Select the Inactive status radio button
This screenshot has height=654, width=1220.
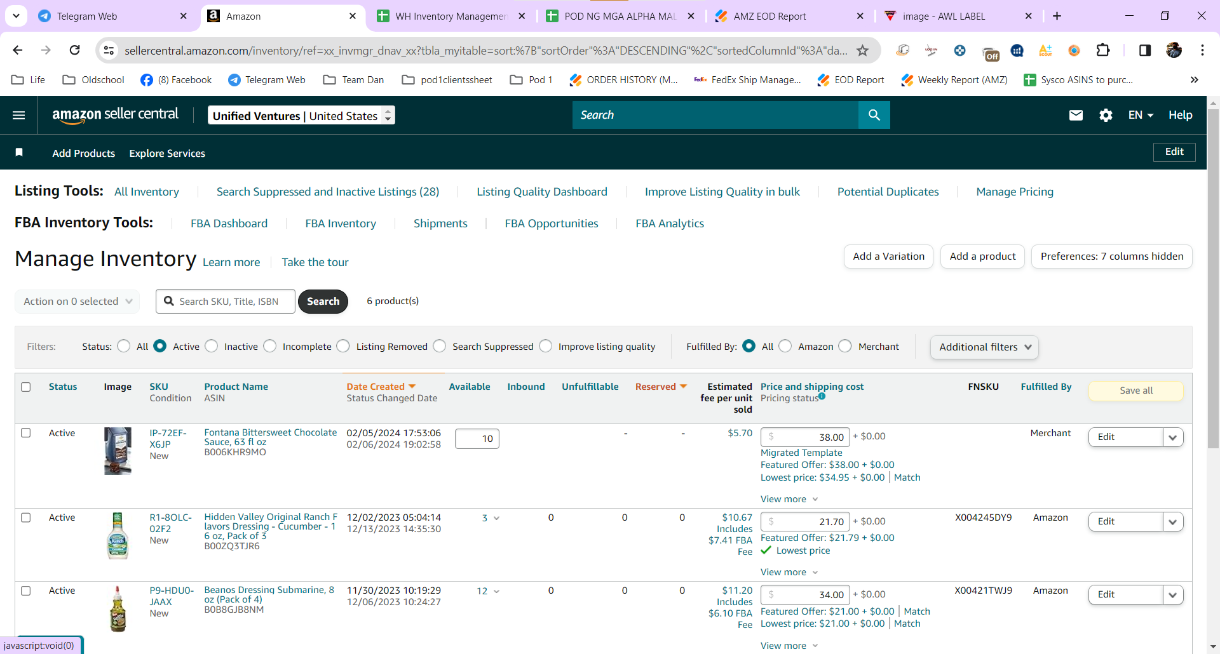(212, 346)
